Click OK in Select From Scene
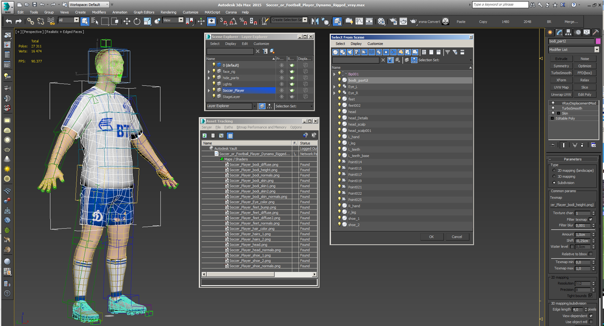The width and height of the screenshot is (604, 326). tap(431, 237)
